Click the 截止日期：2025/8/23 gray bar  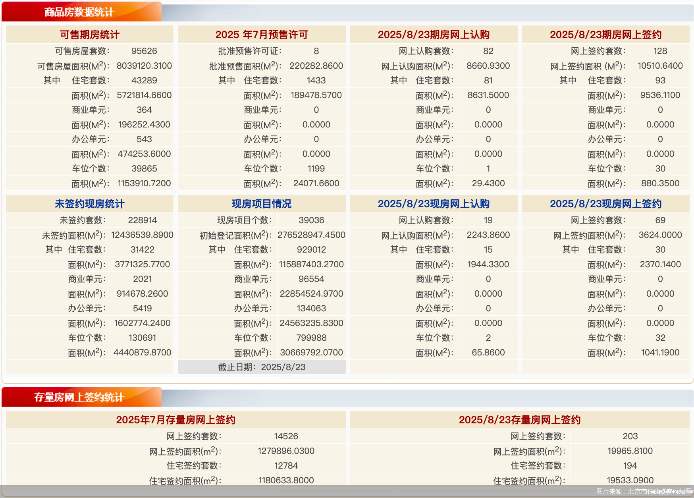(262, 367)
